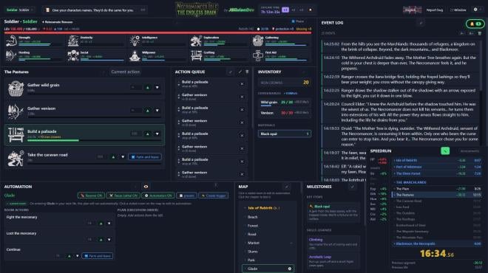This screenshot has height=273, width=488.
Task: Click the presets button in Automation
Action: point(186,196)
